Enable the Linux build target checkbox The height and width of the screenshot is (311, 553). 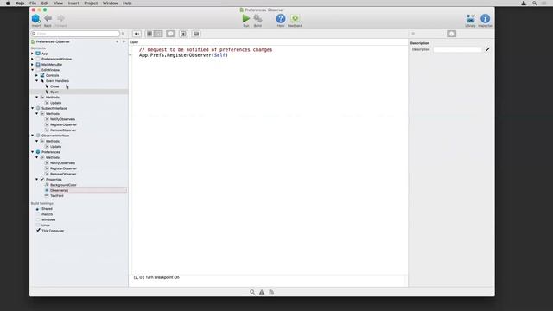click(x=38, y=225)
